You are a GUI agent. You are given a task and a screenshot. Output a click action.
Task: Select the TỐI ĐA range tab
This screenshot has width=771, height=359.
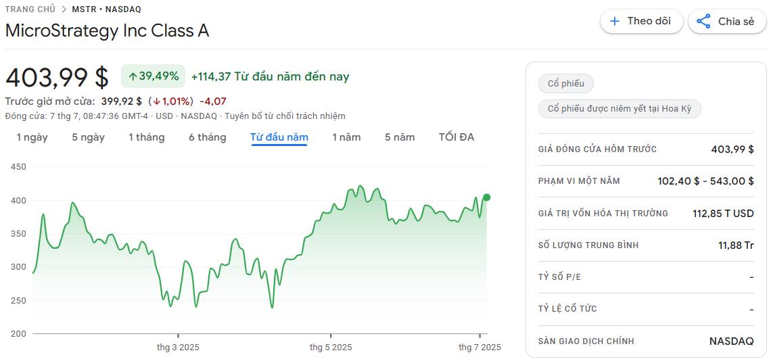(457, 137)
